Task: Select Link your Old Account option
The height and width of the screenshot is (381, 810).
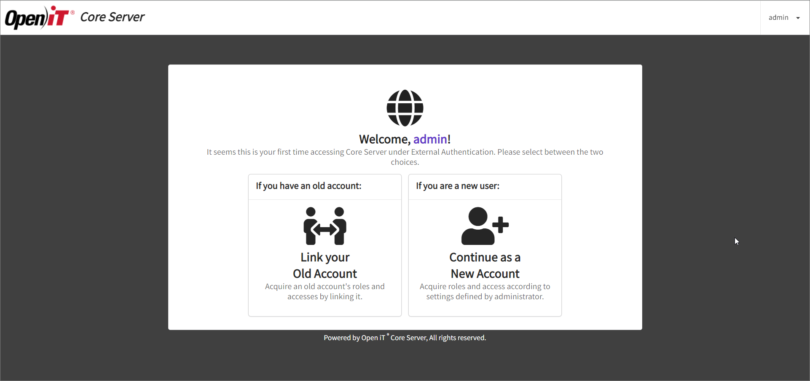Action: pyautogui.click(x=325, y=265)
